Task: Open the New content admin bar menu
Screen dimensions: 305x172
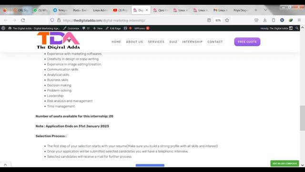Action: pyautogui.click(x=98, y=28)
